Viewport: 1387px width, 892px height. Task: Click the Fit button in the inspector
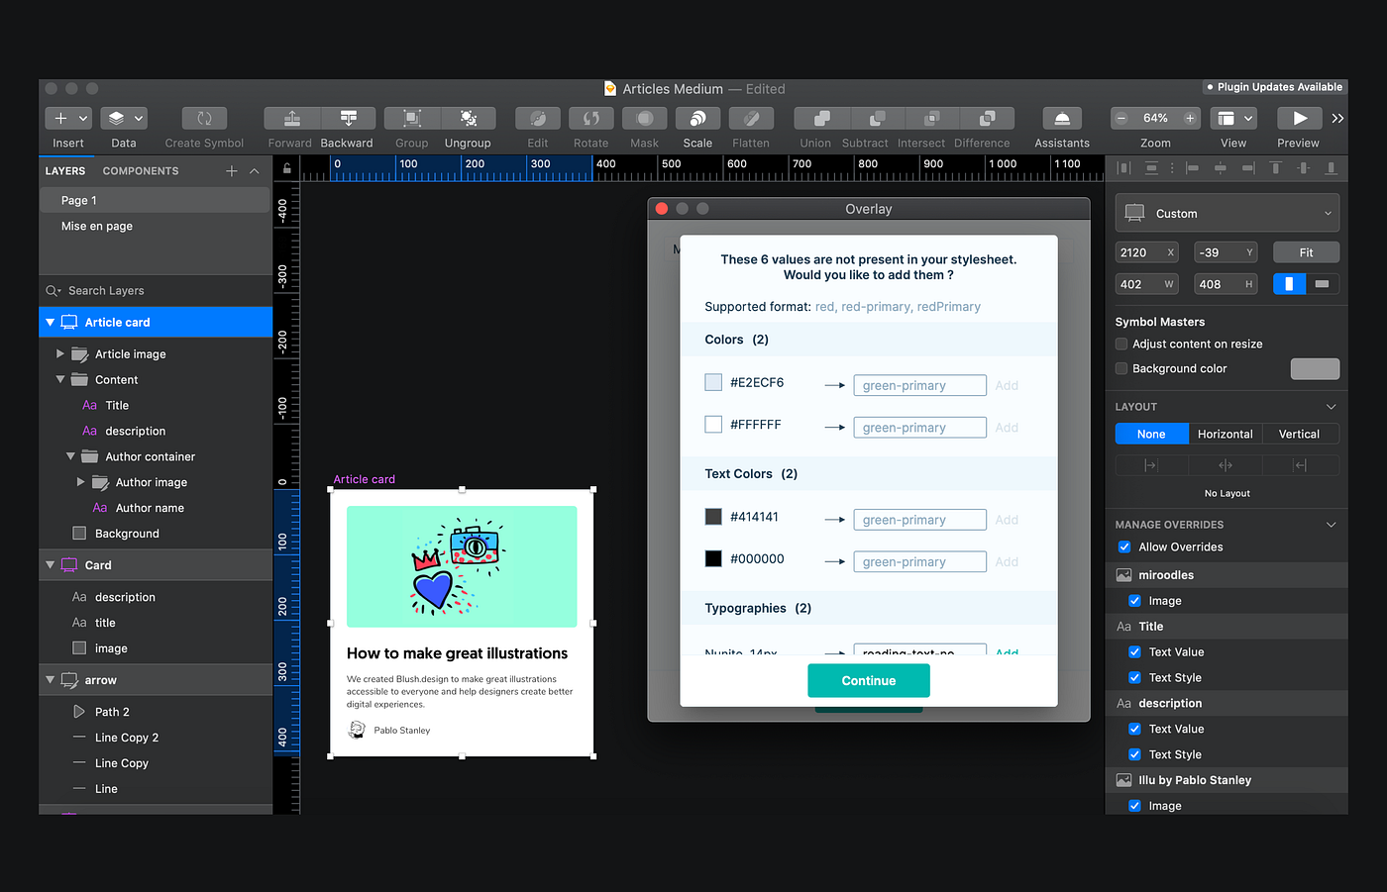click(1306, 251)
